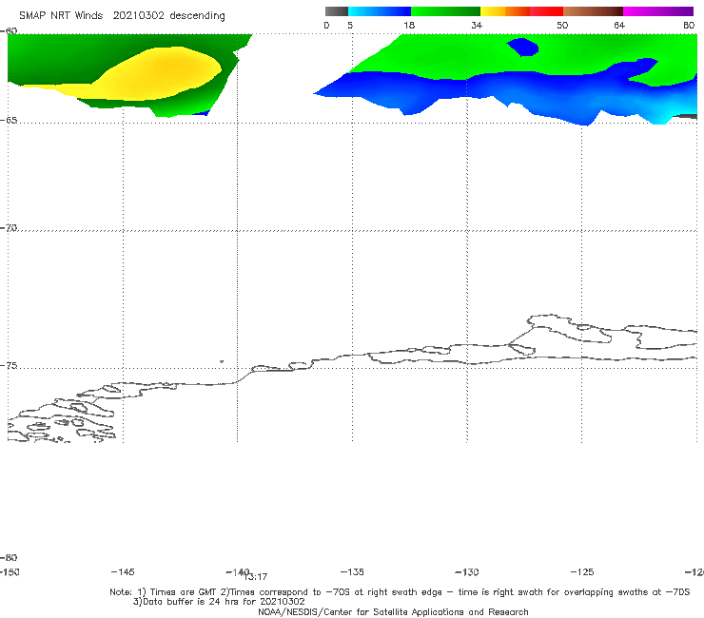Click the color bar label "5"
This screenshot has width=704, height=618.
[x=350, y=26]
